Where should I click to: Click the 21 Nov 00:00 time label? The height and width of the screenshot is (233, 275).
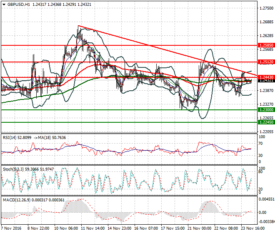[x=200, y=228]
